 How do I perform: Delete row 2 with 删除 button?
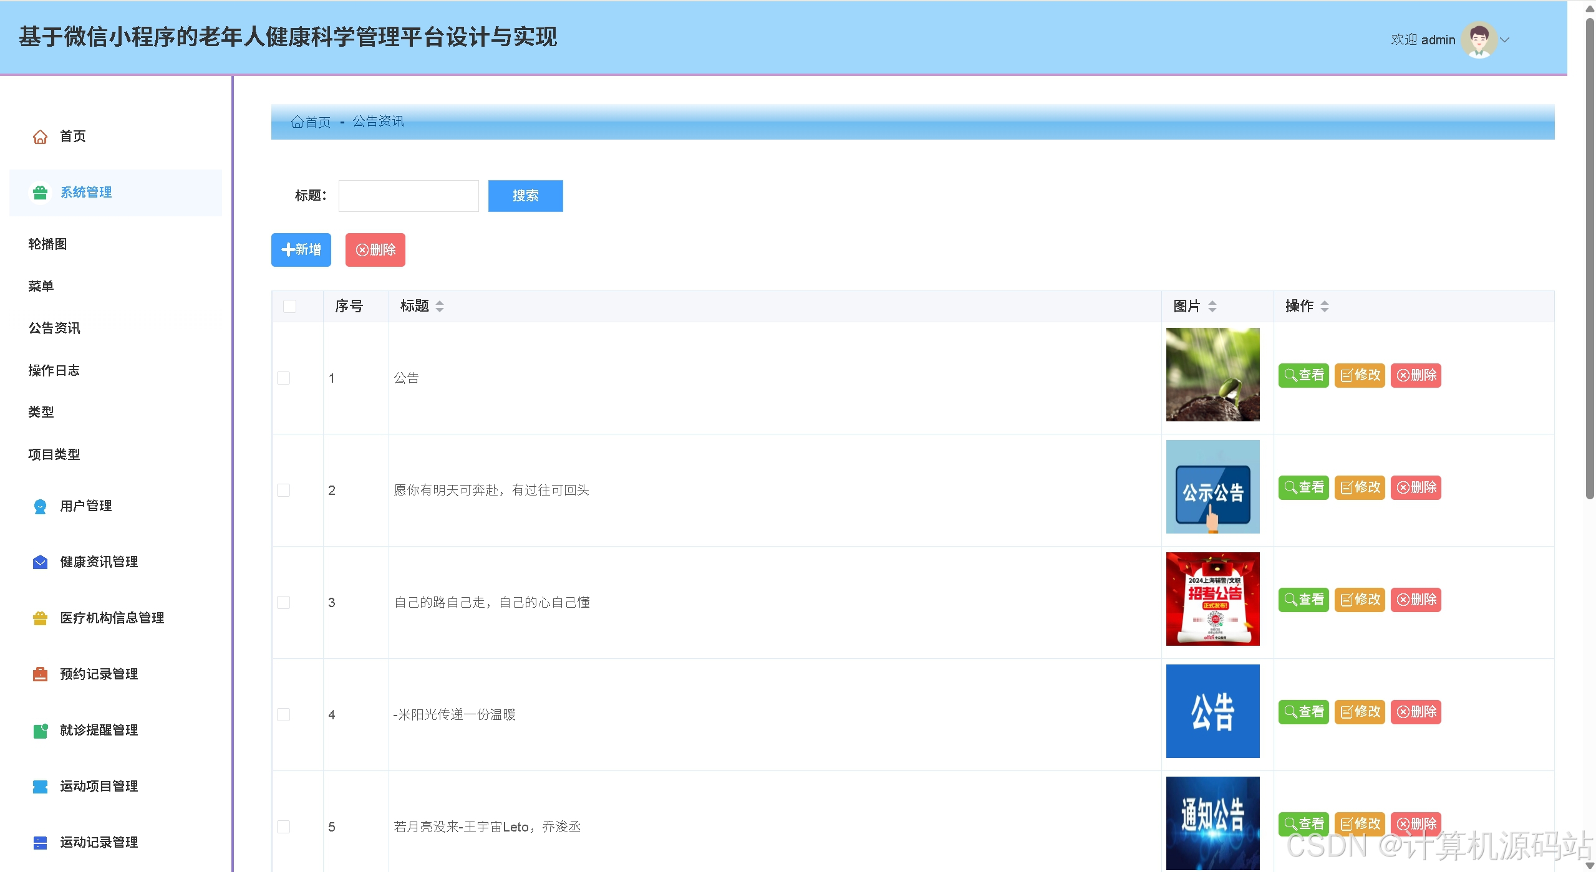point(1416,487)
